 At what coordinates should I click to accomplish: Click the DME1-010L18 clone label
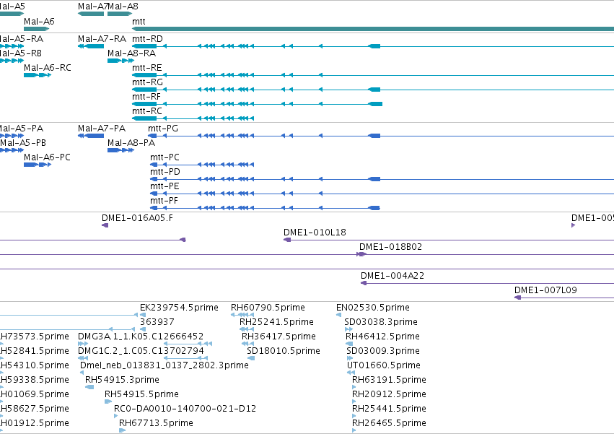(x=315, y=233)
